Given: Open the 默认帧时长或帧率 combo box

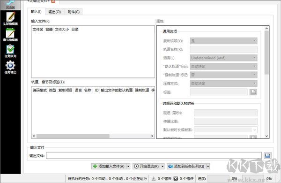Looking at the screenshot, I should tap(226, 130).
